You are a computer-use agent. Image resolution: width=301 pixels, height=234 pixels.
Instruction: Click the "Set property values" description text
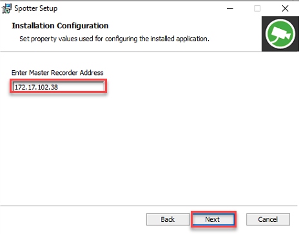[x=114, y=39]
